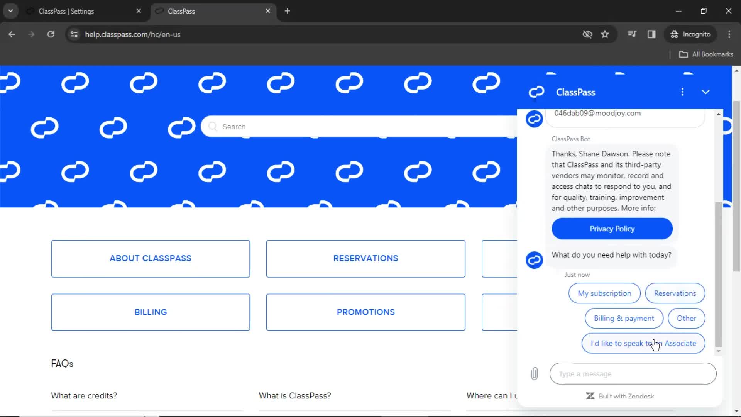The height and width of the screenshot is (417, 741).
Task: Click the help center Search field
Action: coord(359,127)
